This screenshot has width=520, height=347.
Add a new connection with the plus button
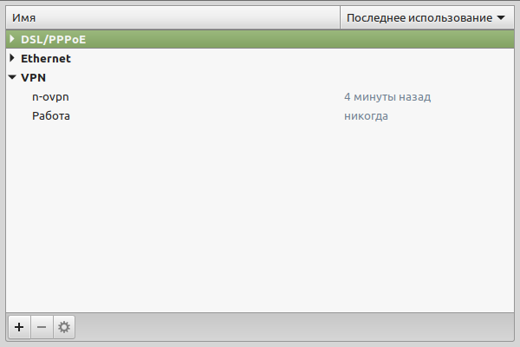(x=19, y=327)
